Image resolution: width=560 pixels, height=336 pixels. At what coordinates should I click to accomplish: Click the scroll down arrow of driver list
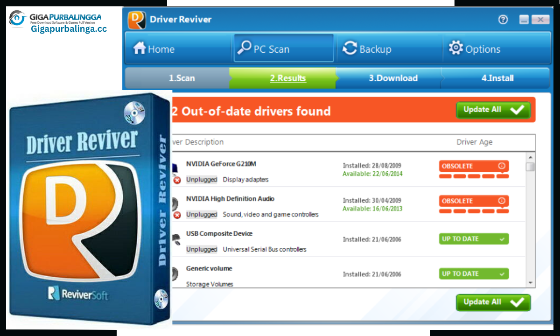coord(531,283)
